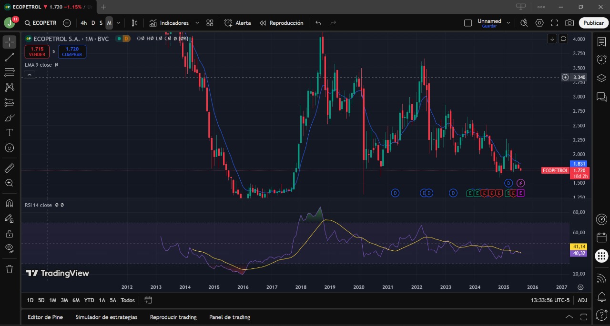This screenshot has height=326, width=610.
Task: Open the Unnamed layout dropdown
Action: point(508,21)
